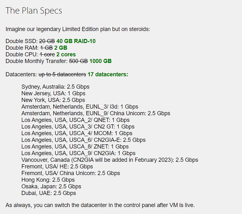Click the 'Osaka, Japan: 2.5 Gbps' entry
The image size is (242, 214).
coord(51,186)
